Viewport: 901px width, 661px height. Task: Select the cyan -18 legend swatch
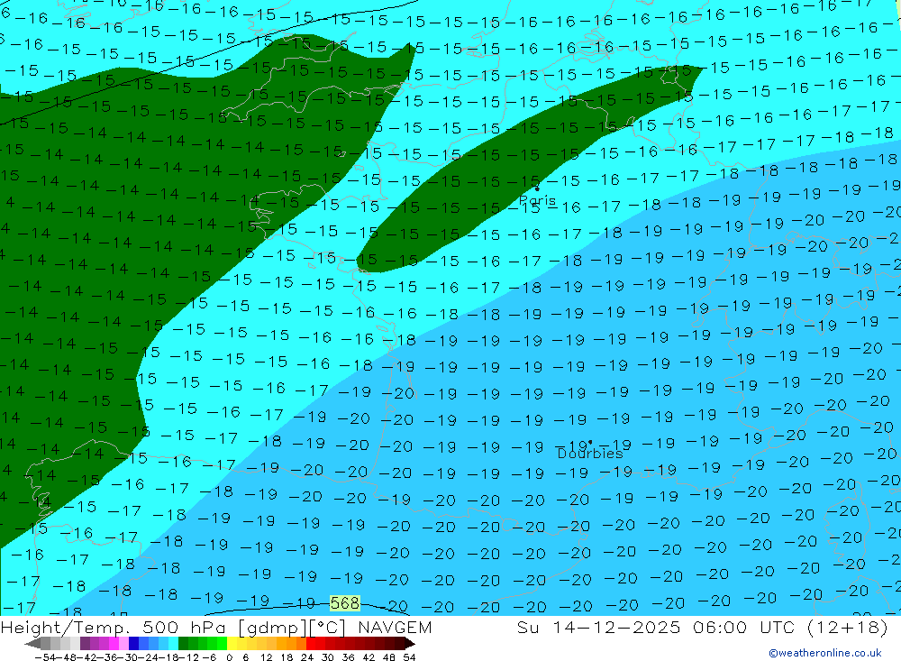tap(173, 643)
